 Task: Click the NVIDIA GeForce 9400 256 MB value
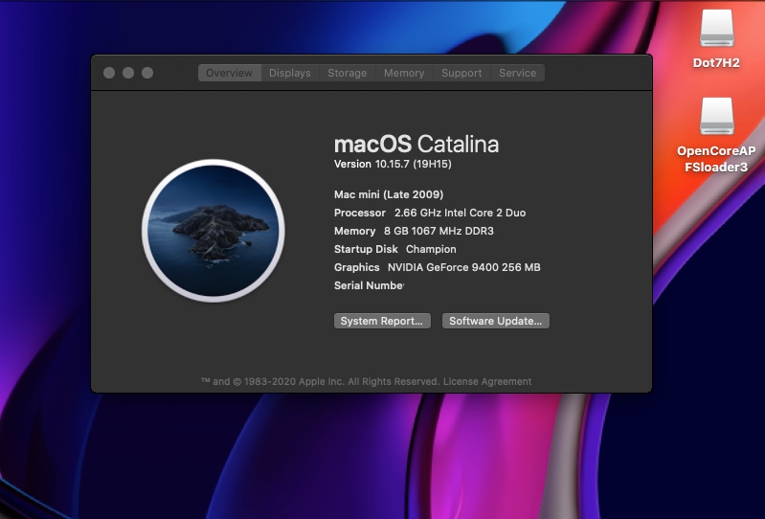pyautogui.click(x=464, y=267)
